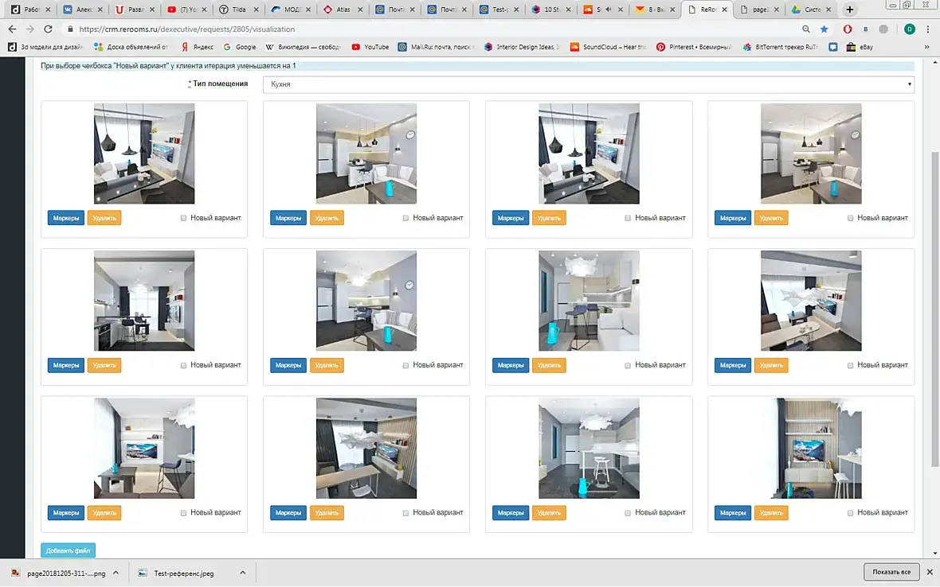This screenshot has height=587, width=940.
Task: Open the Opera extension icon
Action: pyautogui.click(x=847, y=29)
